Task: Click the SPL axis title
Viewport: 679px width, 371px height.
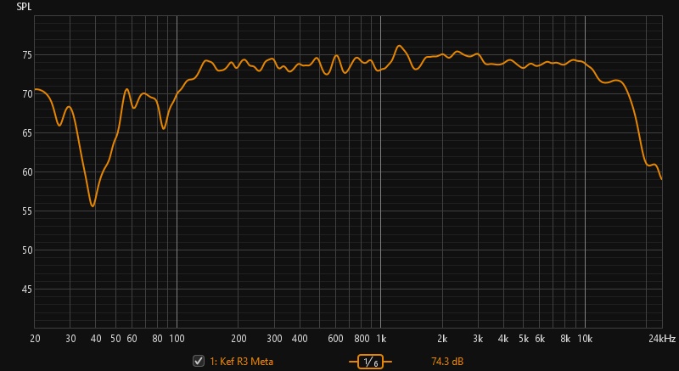Action: [x=24, y=6]
